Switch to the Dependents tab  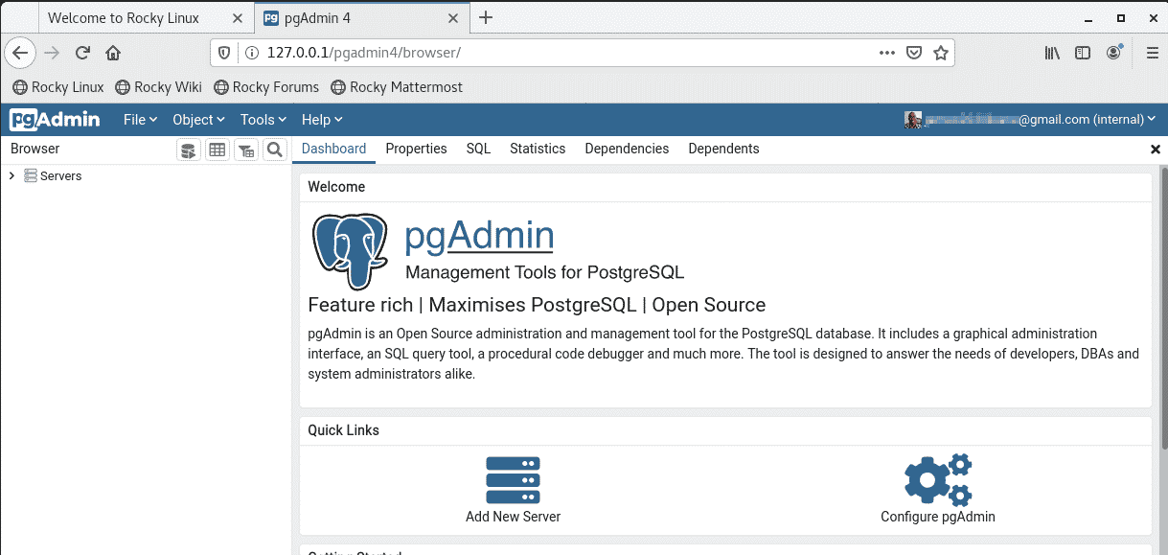[x=723, y=149]
